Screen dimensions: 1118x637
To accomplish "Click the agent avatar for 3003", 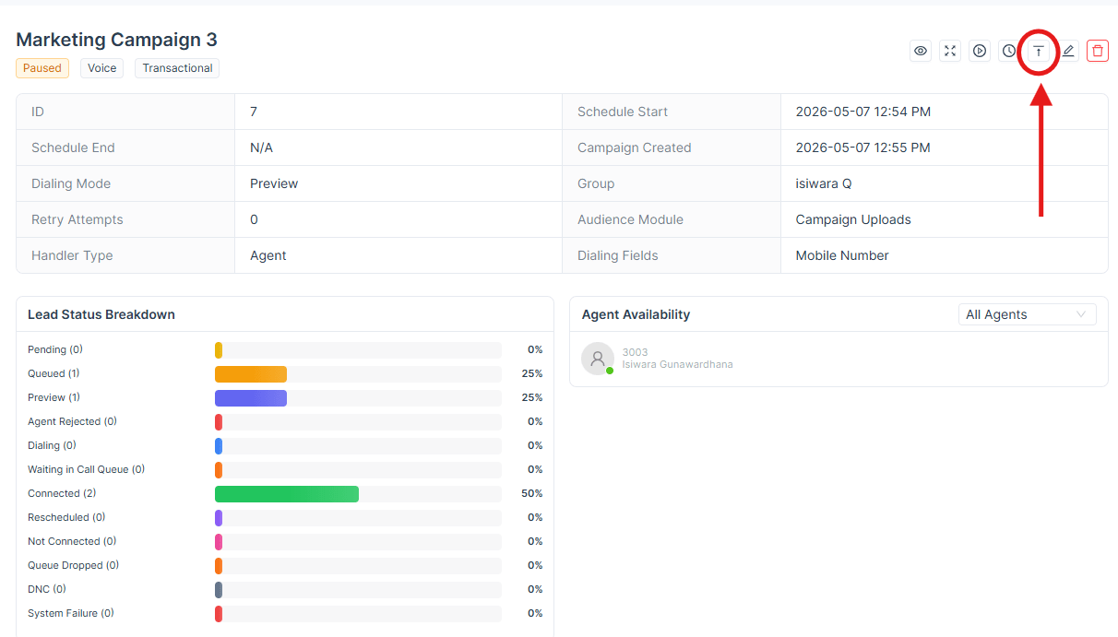I will [598, 359].
